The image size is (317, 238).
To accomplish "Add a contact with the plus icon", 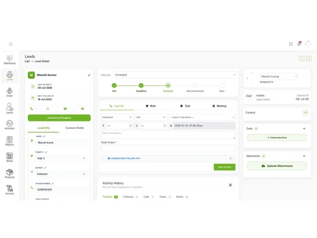I will click(305, 112).
